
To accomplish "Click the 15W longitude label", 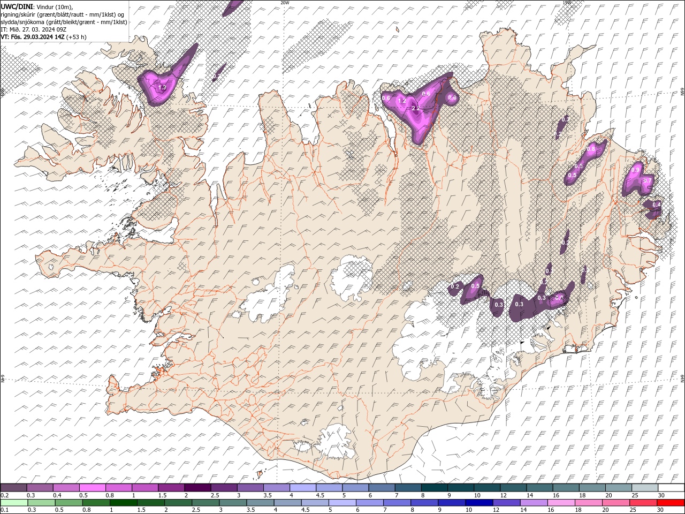I will point(567,3).
